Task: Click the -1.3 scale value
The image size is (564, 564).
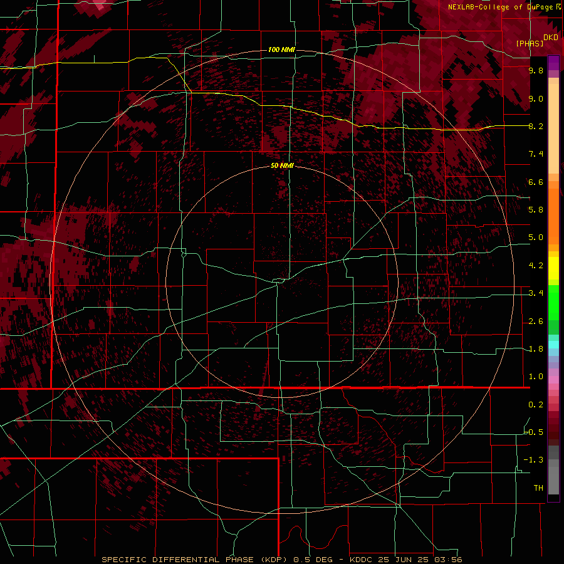Action: (x=533, y=460)
